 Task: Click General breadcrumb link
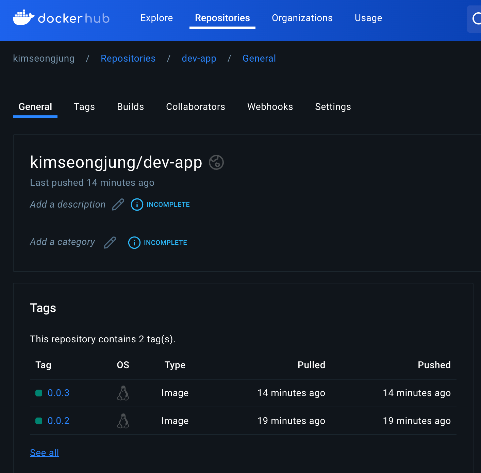pyautogui.click(x=259, y=59)
